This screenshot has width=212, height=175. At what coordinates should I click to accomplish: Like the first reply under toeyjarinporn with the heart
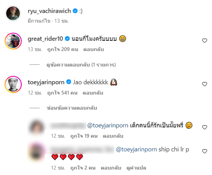[205, 127]
